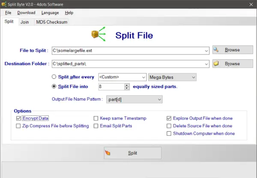The image size is (257, 178).
Task: Open the Mega Bytes unit dropdown
Action: (x=172, y=77)
